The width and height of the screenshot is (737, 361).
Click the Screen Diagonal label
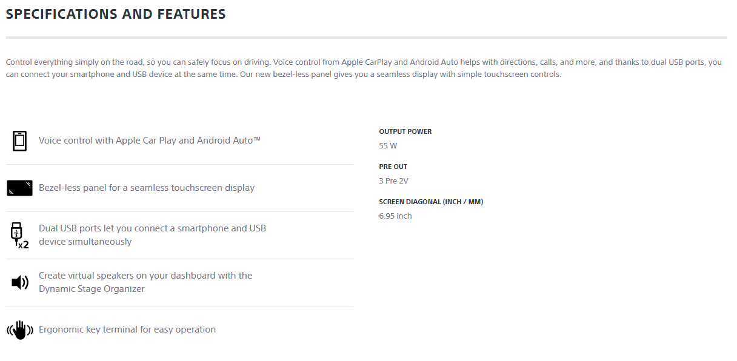point(430,202)
